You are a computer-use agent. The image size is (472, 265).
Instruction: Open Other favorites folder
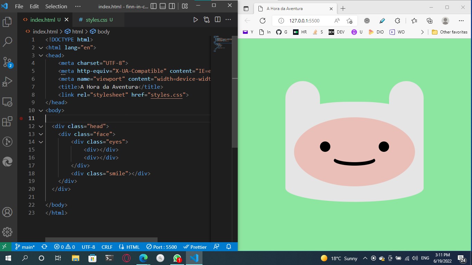coord(449,32)
